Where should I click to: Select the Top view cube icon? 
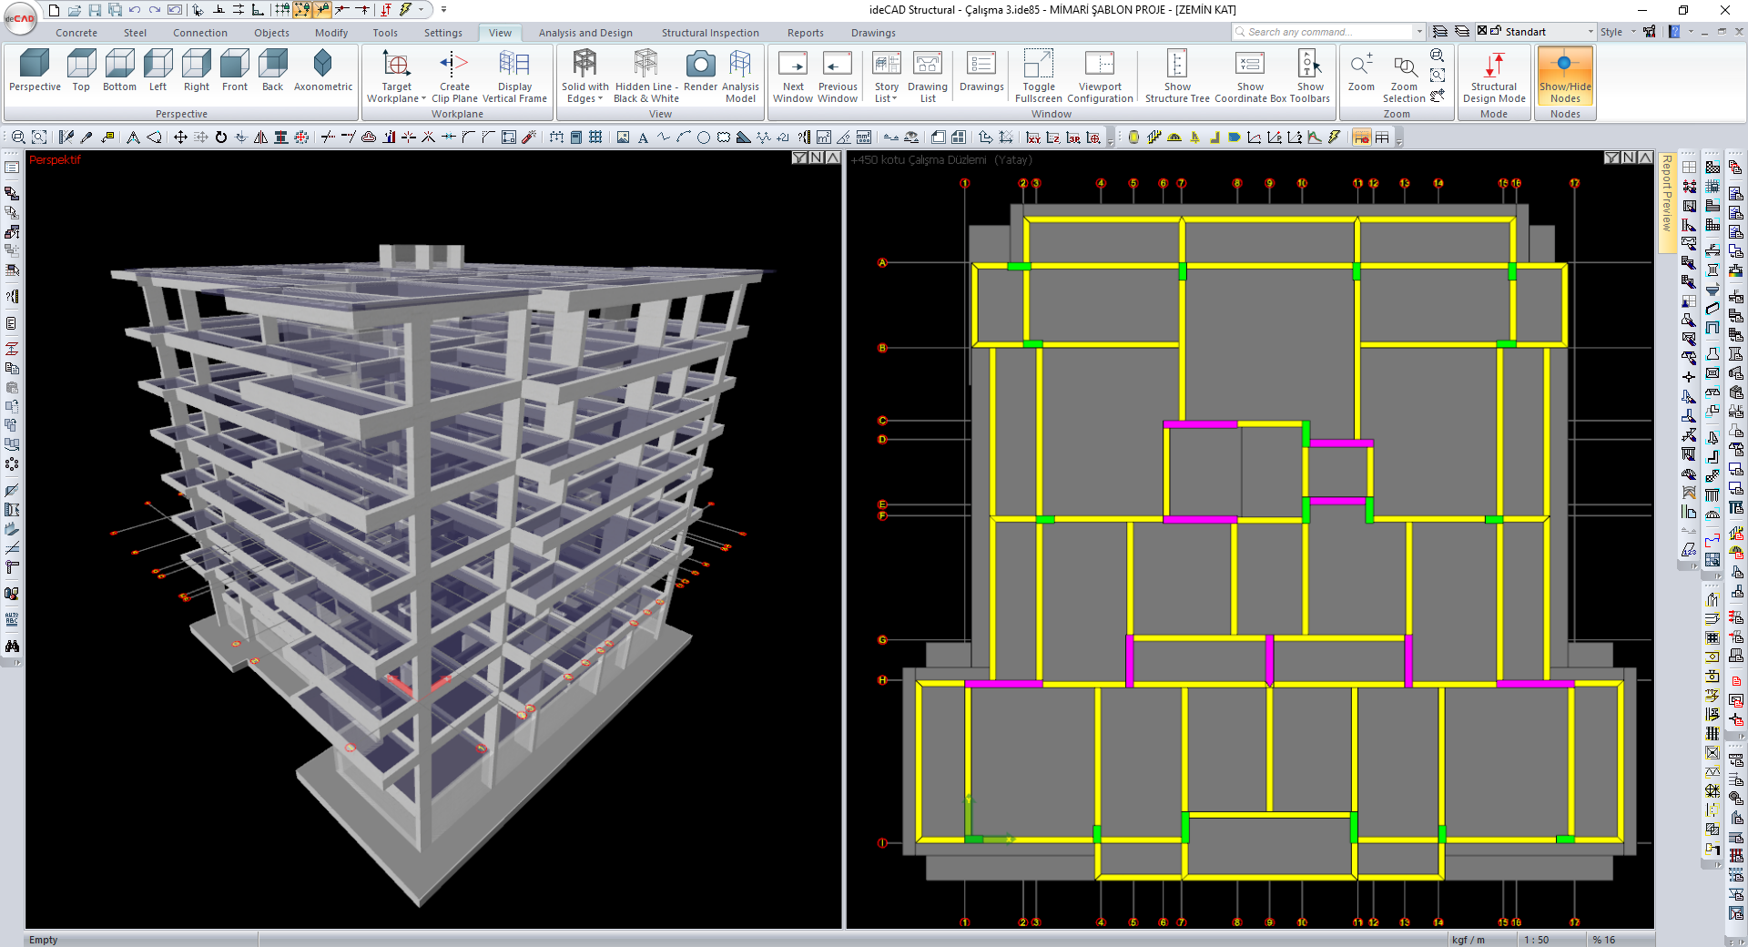[81, 71]
